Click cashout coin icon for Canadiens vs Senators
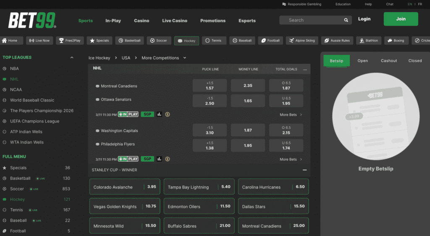Image resolution: width=430 pixels, height=236 pixels. tap(168, 114)
